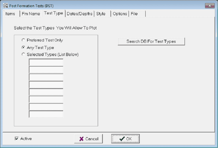Toggle the Active checkbox

point(17,139)
